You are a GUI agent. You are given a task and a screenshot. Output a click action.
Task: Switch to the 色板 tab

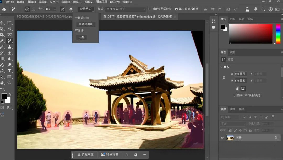coord(232,19)
